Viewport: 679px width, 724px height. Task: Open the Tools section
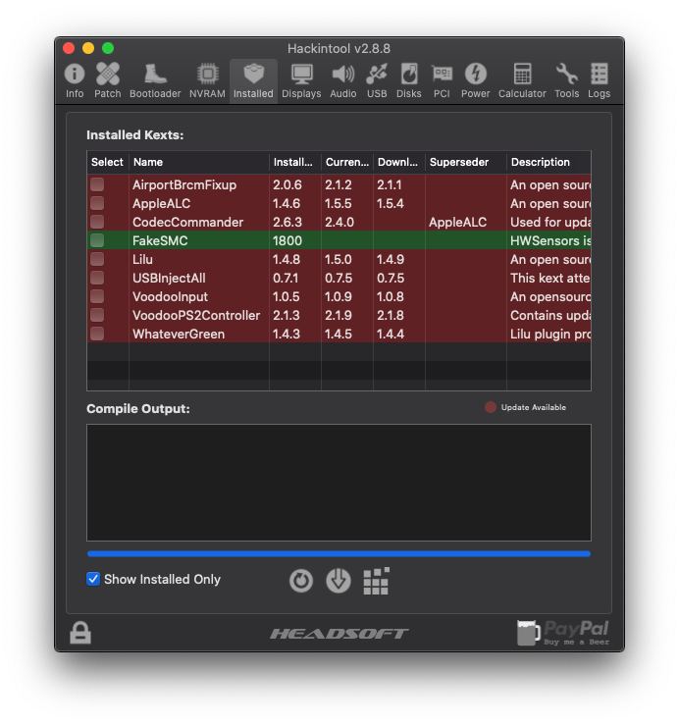567,80
